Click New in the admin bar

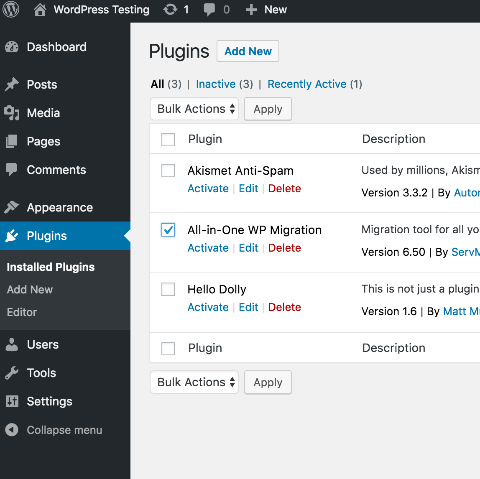click(276, 10)
